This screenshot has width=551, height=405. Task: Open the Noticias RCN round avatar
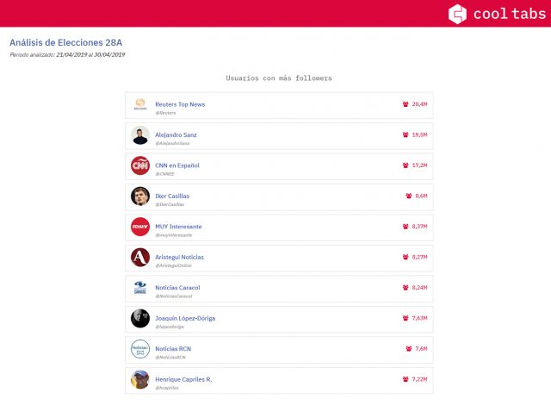[x=140, y=349]
